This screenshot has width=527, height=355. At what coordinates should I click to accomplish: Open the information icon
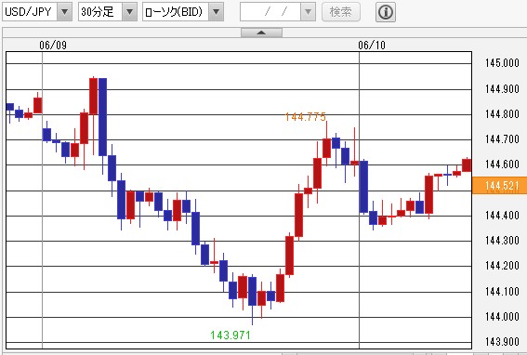pos(386,12)
